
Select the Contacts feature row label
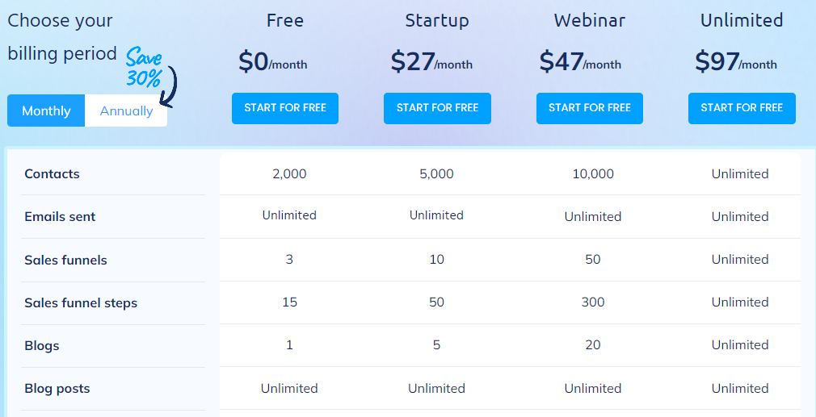tap(52, 174)
